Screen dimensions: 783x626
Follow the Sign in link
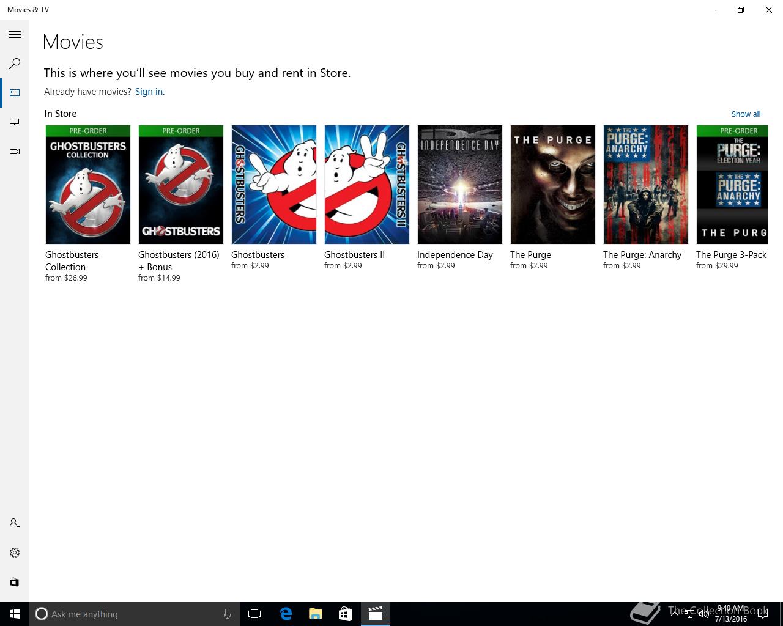point(149,92)
